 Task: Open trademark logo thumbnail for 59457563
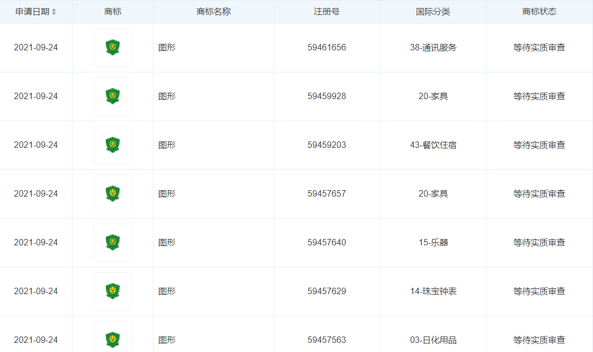[x=113, y=336]
